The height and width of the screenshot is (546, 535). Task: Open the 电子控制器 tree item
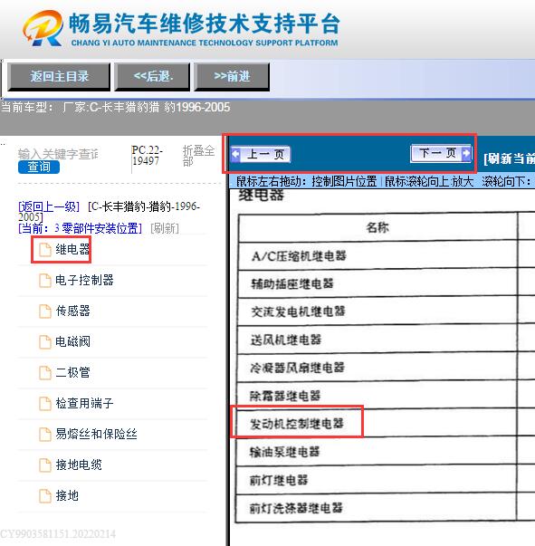[x=84, y=281]
